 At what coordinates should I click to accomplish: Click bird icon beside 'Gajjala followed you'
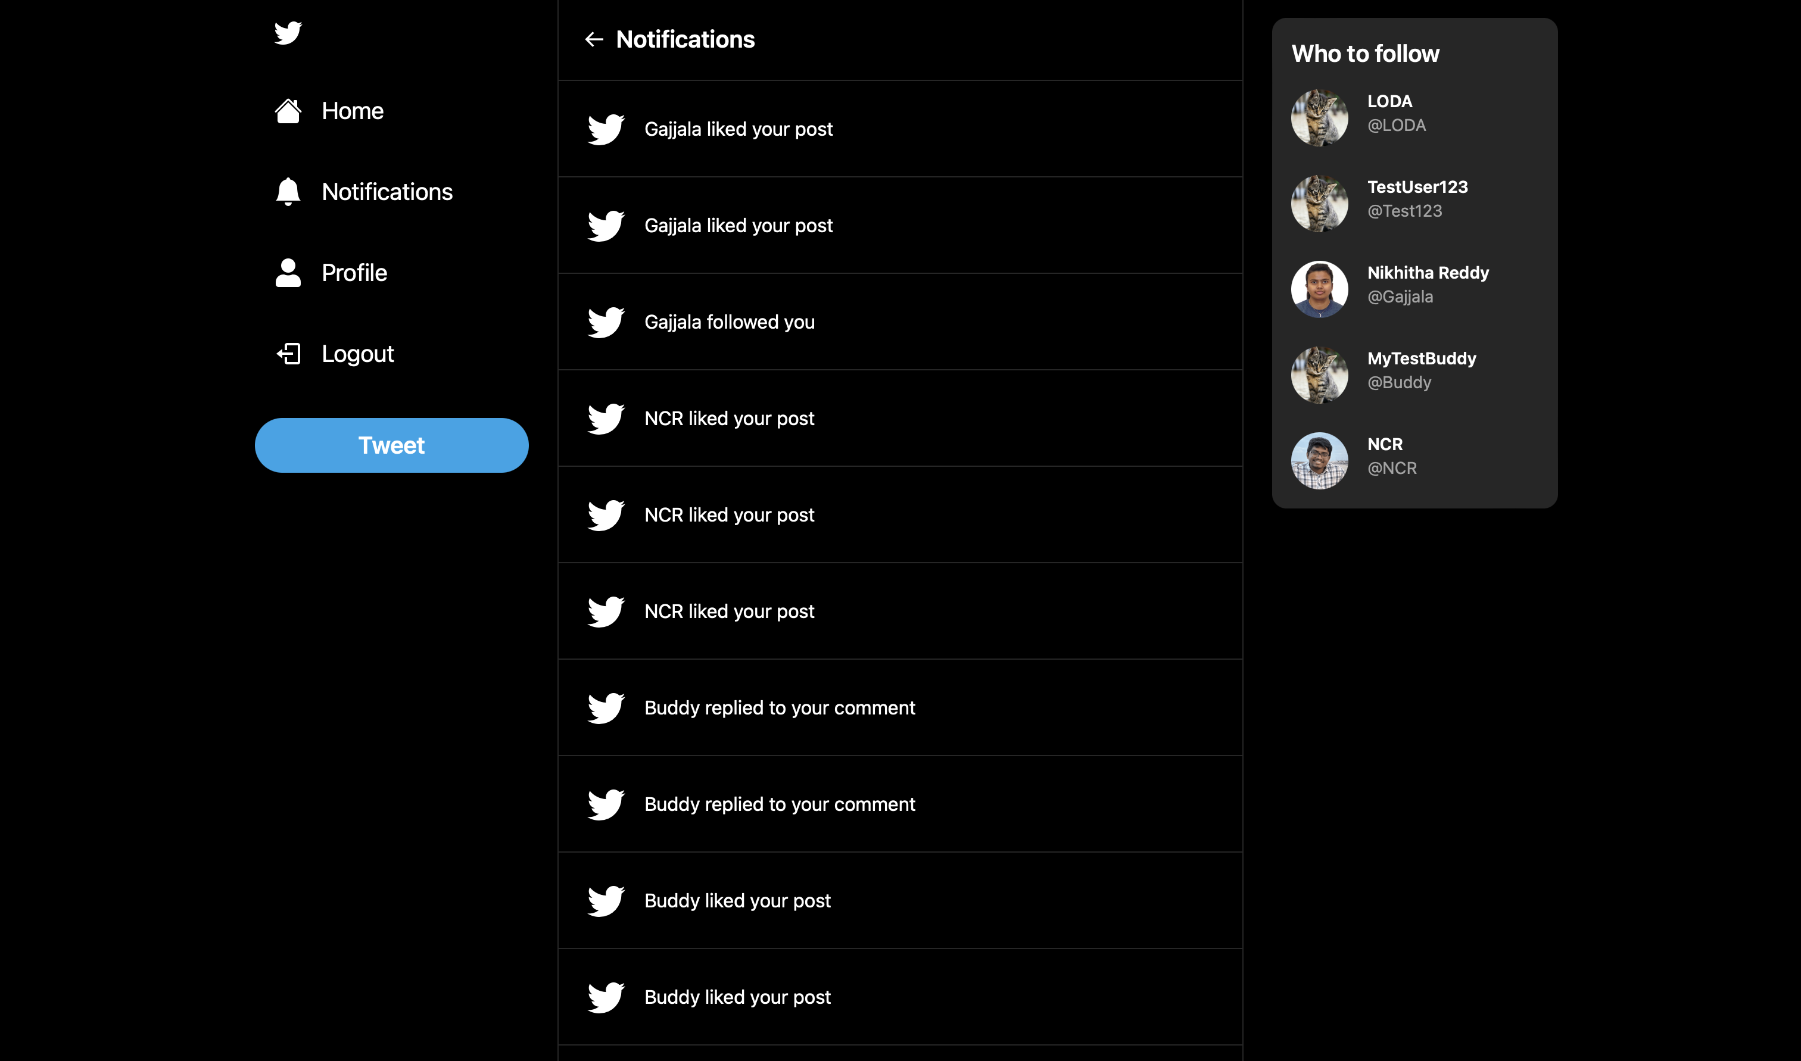(606, 323)
